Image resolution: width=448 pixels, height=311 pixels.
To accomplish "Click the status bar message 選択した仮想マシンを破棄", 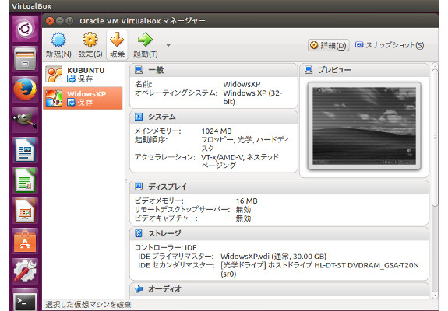I will (88, 305).
